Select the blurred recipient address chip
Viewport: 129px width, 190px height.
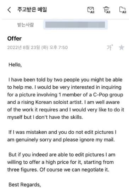click(75, 25)
